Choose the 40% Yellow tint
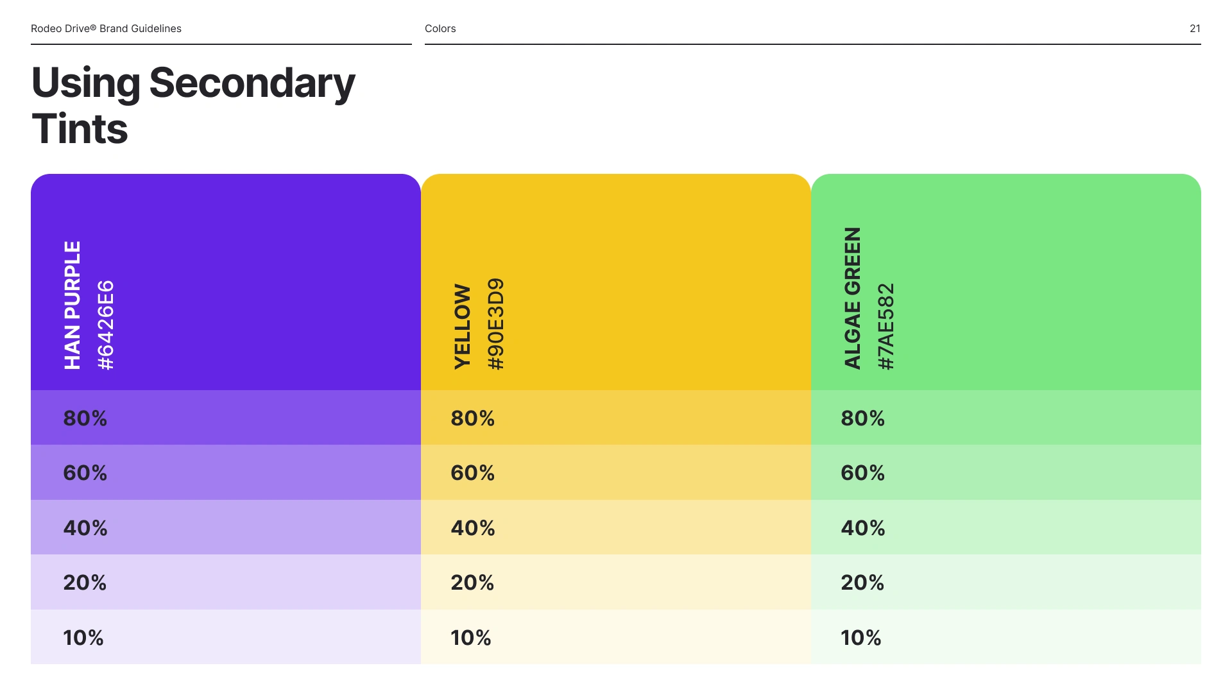This screenshot has width=1232, height=693. [616, 527]
